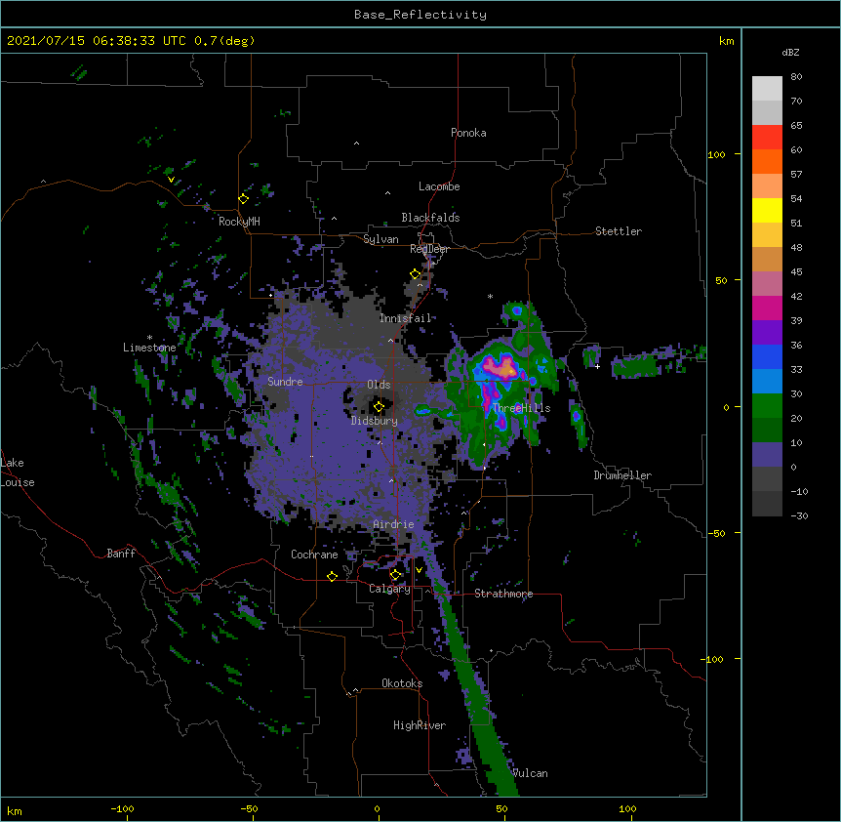Click the RedDeer city label
This screenshot has width=841, height=822.
[429, 249]
